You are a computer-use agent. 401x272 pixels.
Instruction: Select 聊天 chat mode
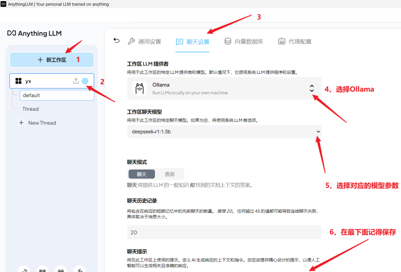(x=141, y=174)
